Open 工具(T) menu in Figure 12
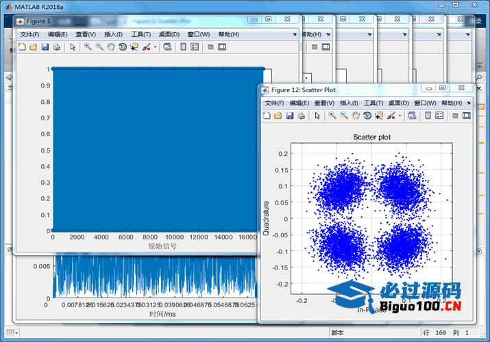 (373, 103)
